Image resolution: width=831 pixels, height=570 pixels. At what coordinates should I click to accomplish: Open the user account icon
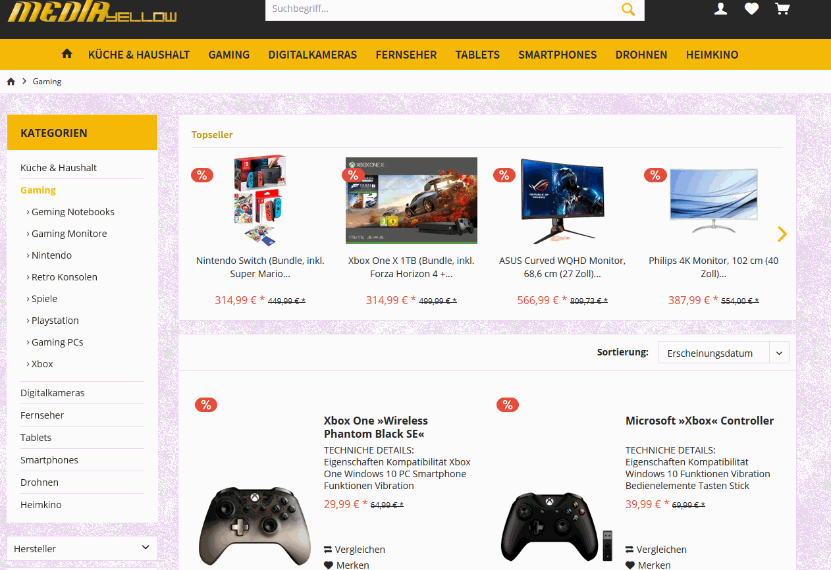tap(721, 9)
